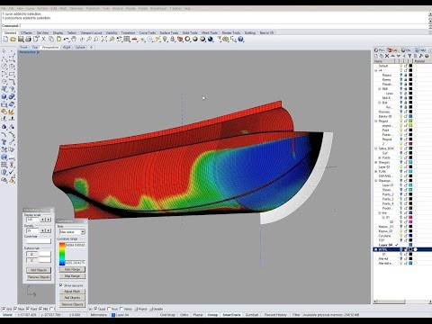Increase Density with the right stepper
Screen dimensions: 432x324
[x=49, y=230]
